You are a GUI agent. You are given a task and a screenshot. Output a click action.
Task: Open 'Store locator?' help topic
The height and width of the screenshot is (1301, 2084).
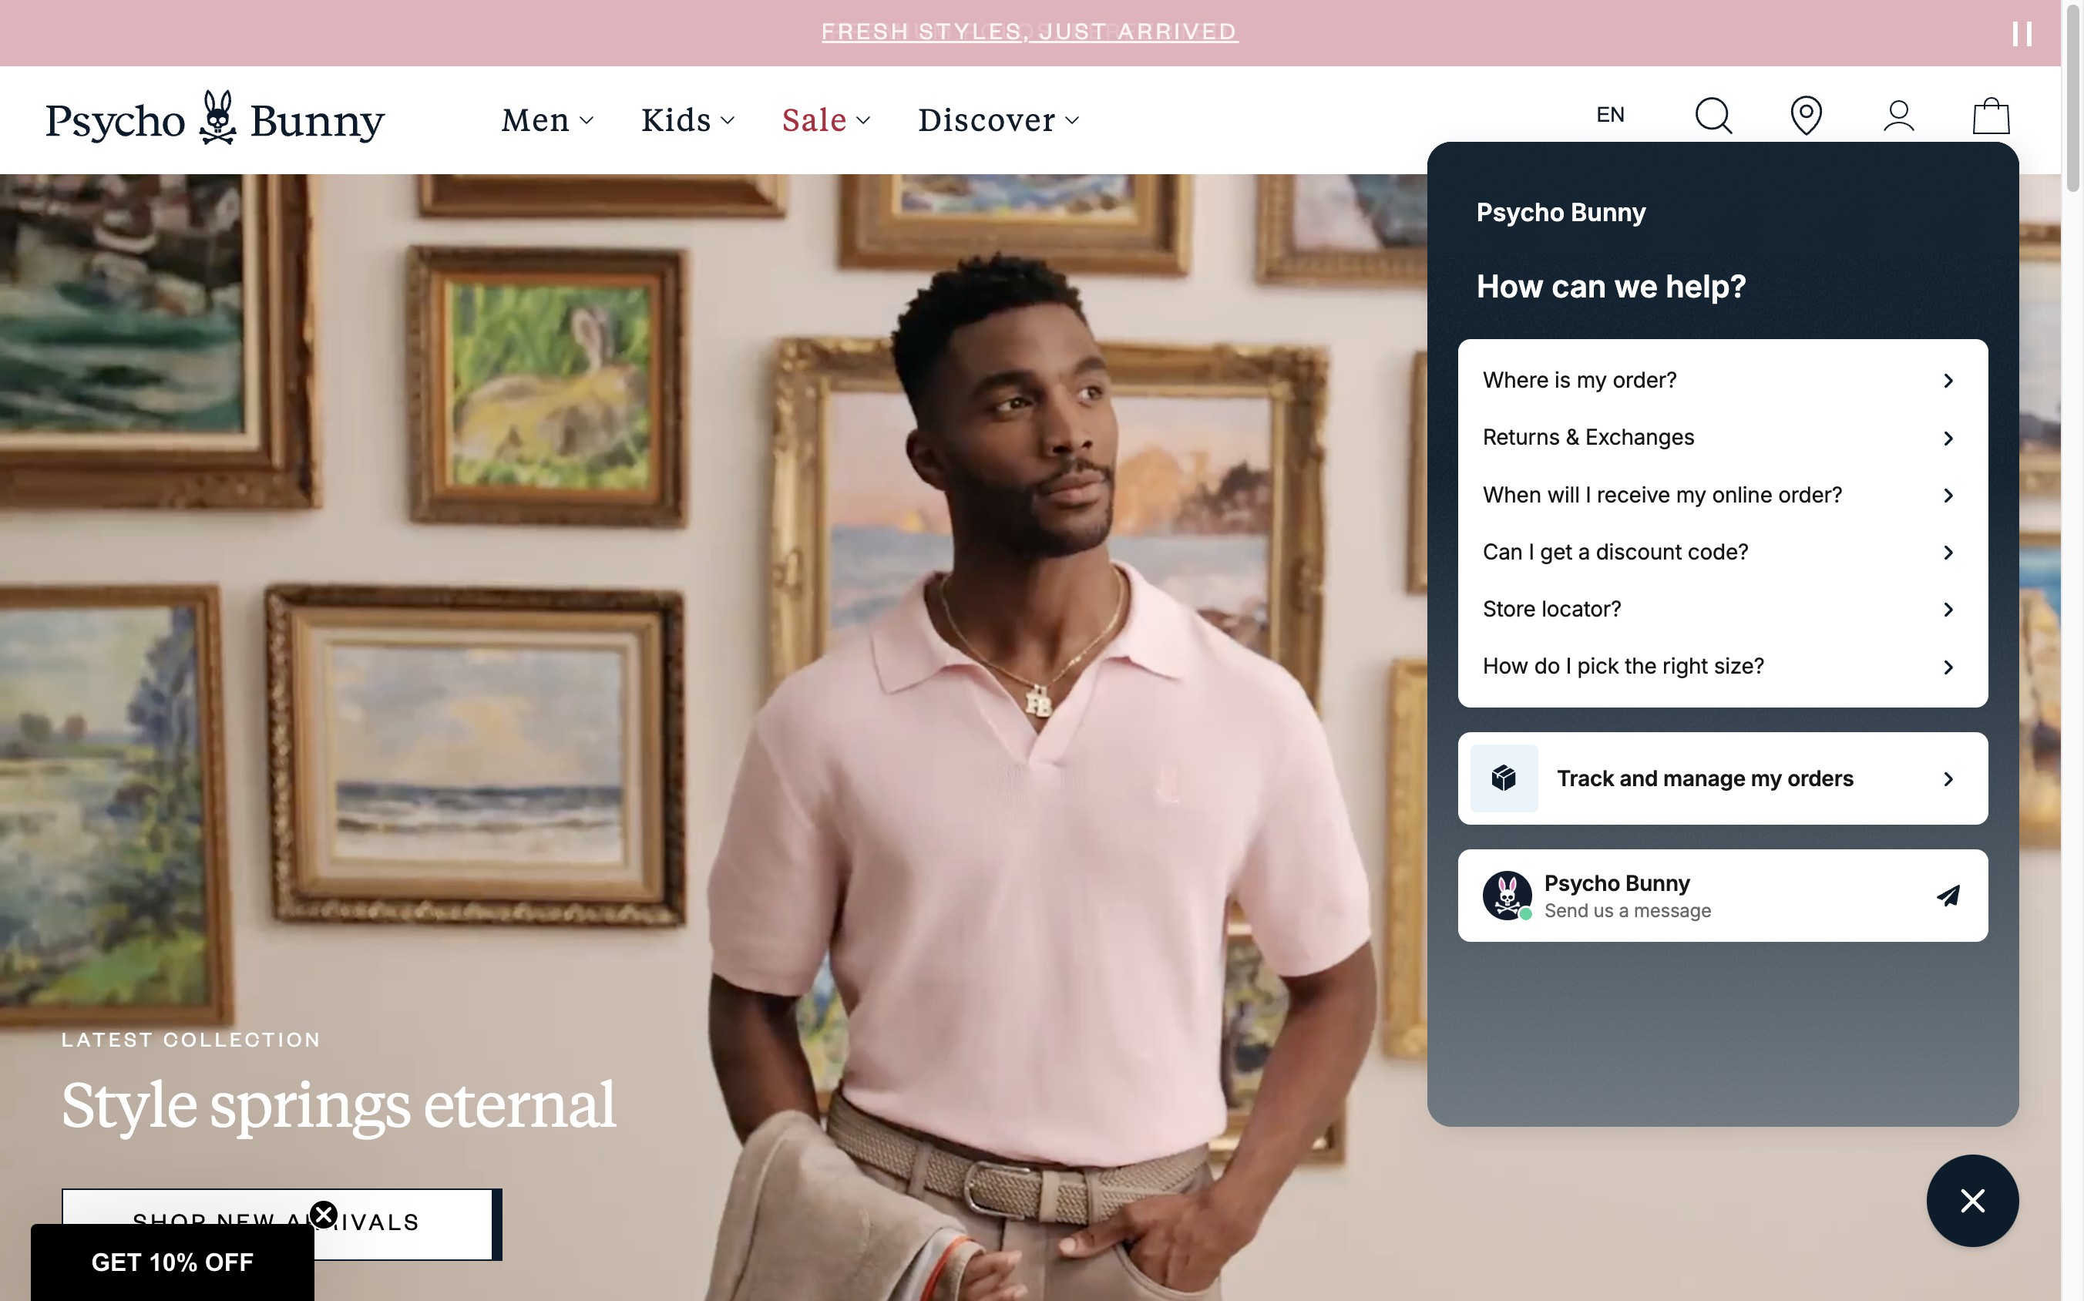[x=1722, y=609]
